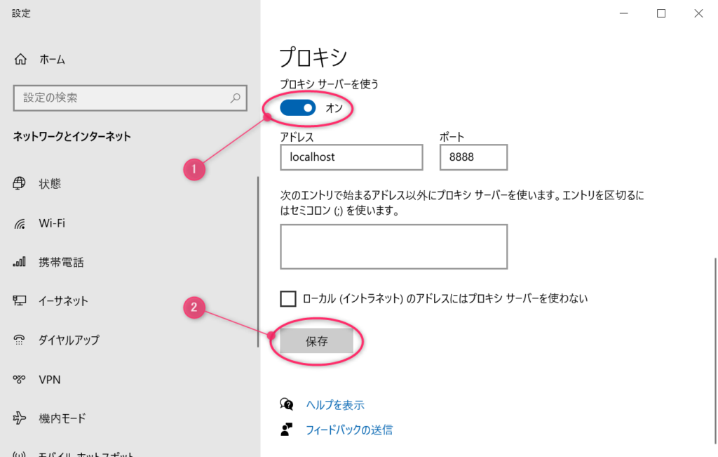Open the フィードバックの送信 link

[x=349, y=430]
